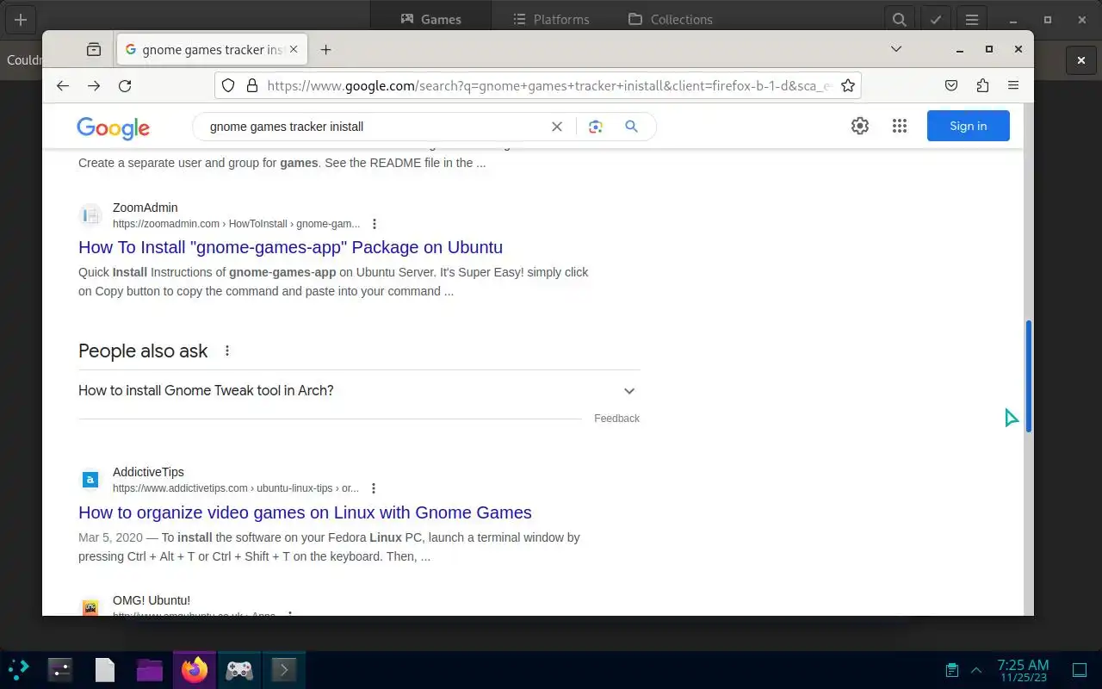The height and width of the screenshot is (689, 1102).
Task: Open clipboard tray icon
Action: pos(952,670)
